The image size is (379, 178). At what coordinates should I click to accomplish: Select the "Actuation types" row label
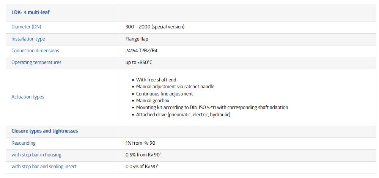pyautogui.click(x=28, y=97)
